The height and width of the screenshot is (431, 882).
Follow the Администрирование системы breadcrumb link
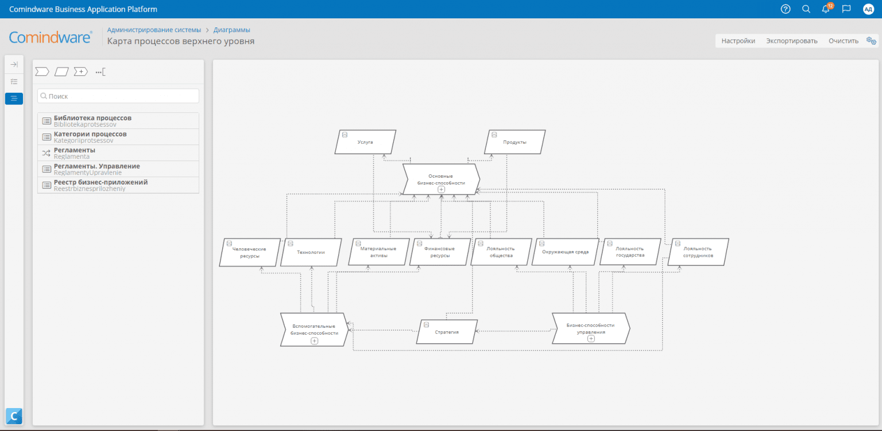coord(154,30)
